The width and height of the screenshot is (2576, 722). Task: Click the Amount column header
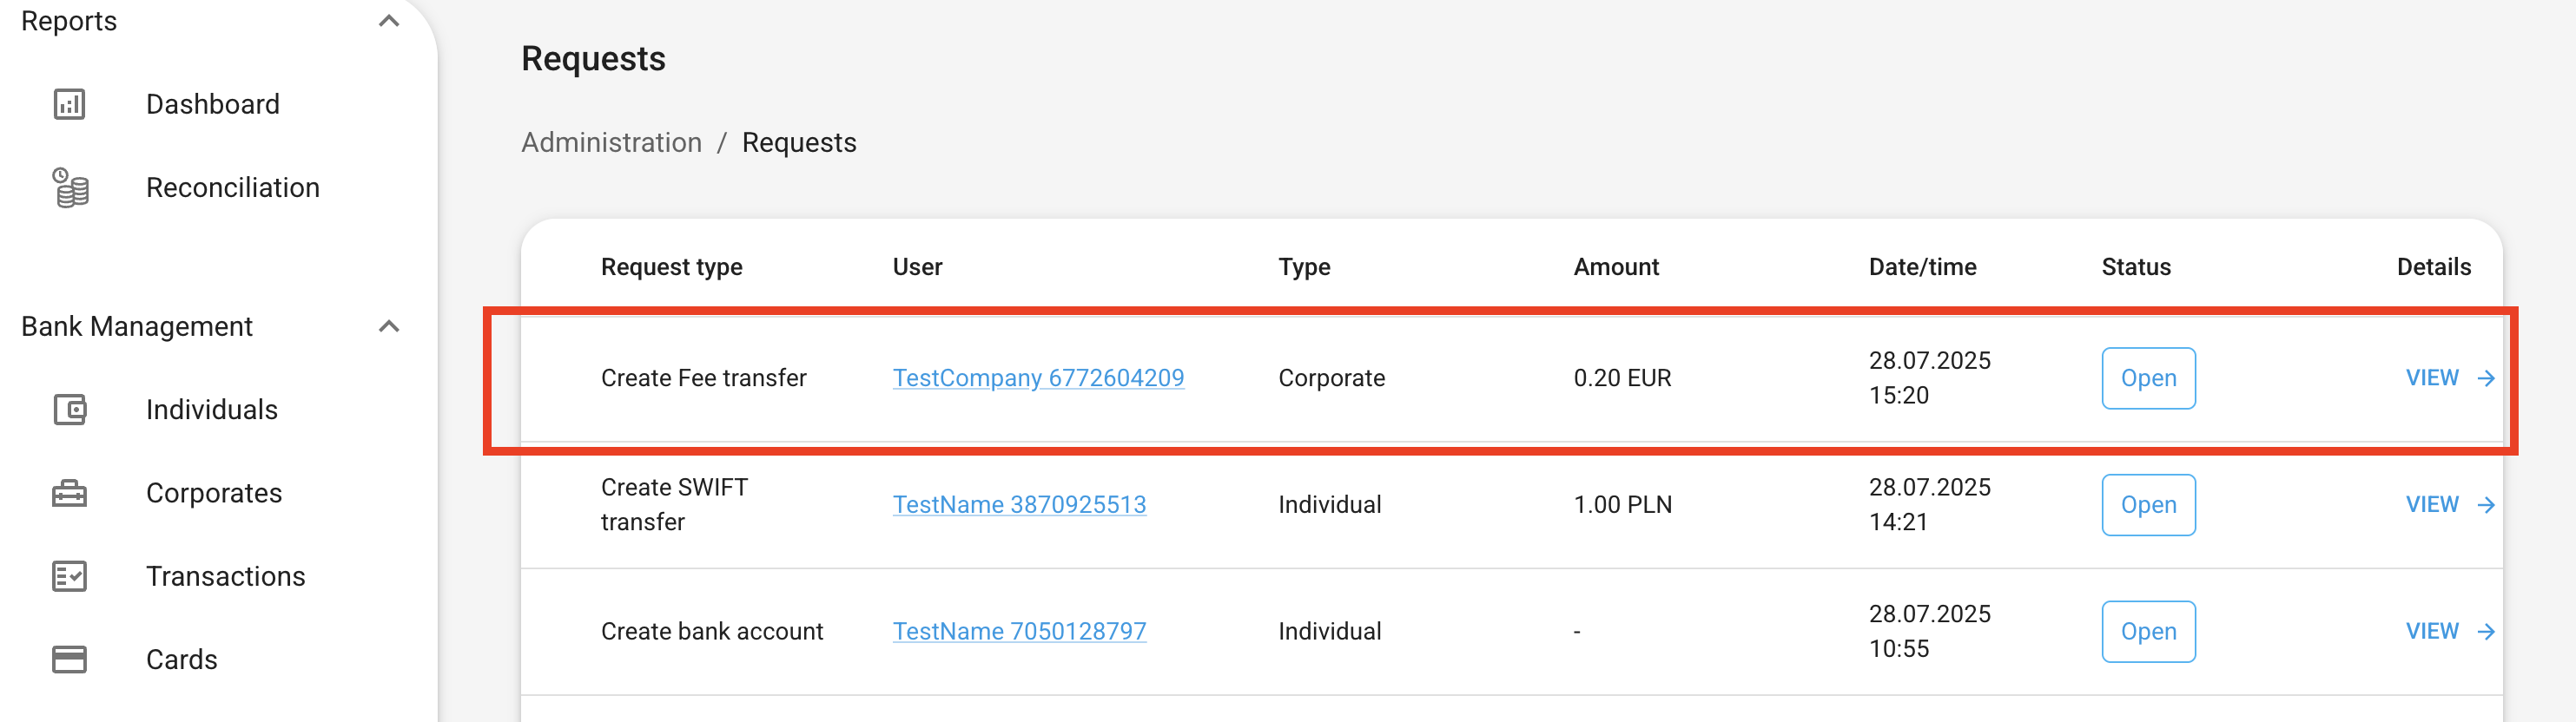[x=1616, y=267]
